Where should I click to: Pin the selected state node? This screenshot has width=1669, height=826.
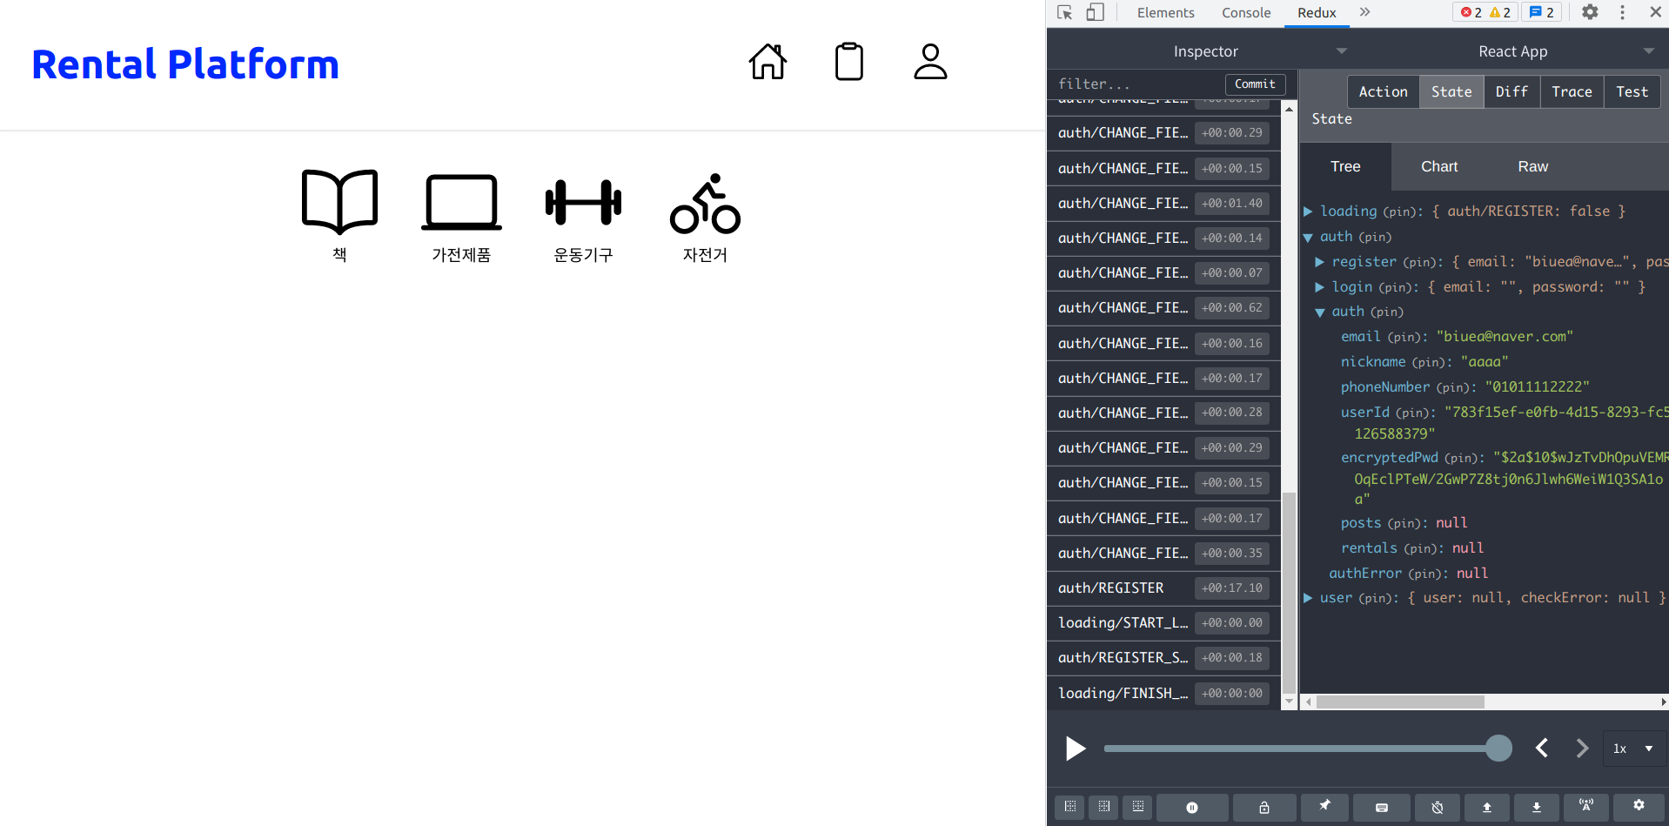(1325, 808)
